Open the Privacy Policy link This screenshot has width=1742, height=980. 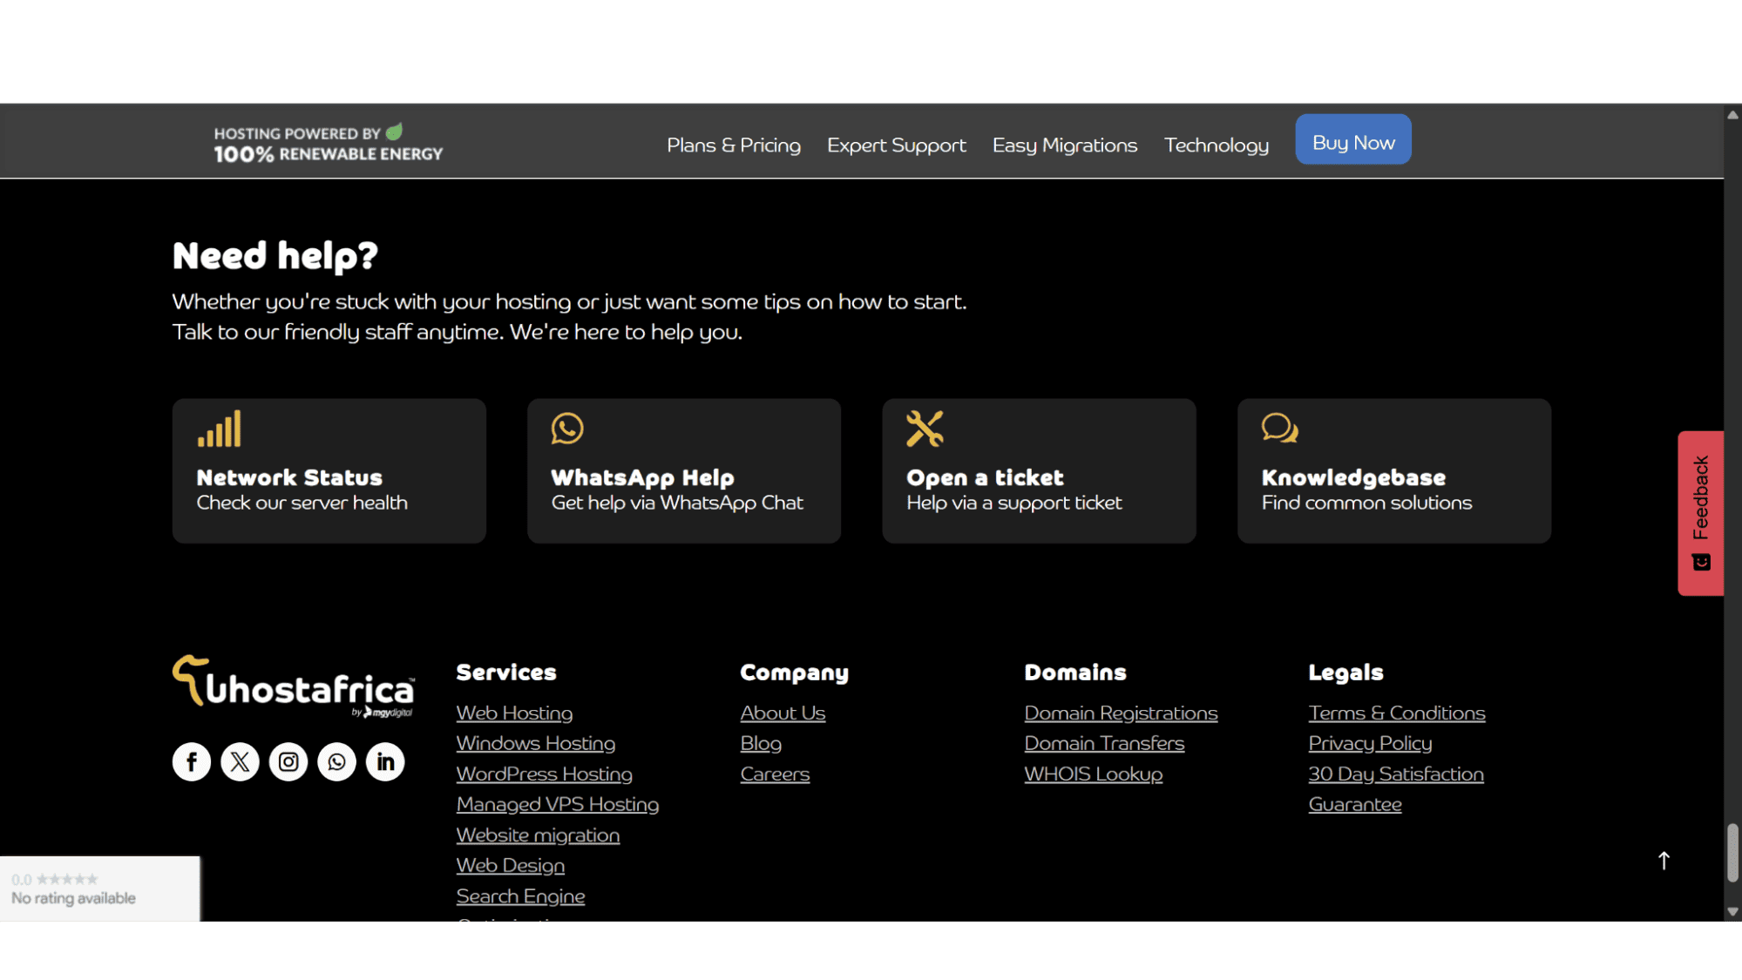(1370, 743)
